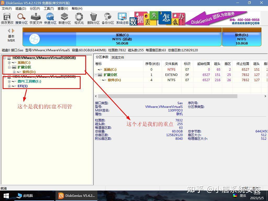Start the 快速分区 quick partition tool
This screenshot has height=201, width=268.
tap(50, 19)
